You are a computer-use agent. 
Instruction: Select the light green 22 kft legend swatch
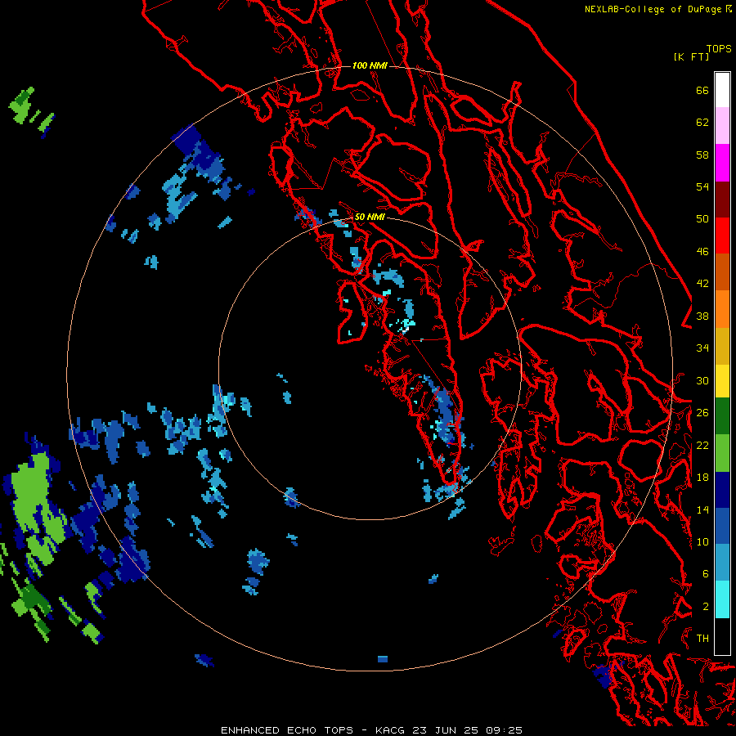(x=722, y=453)
